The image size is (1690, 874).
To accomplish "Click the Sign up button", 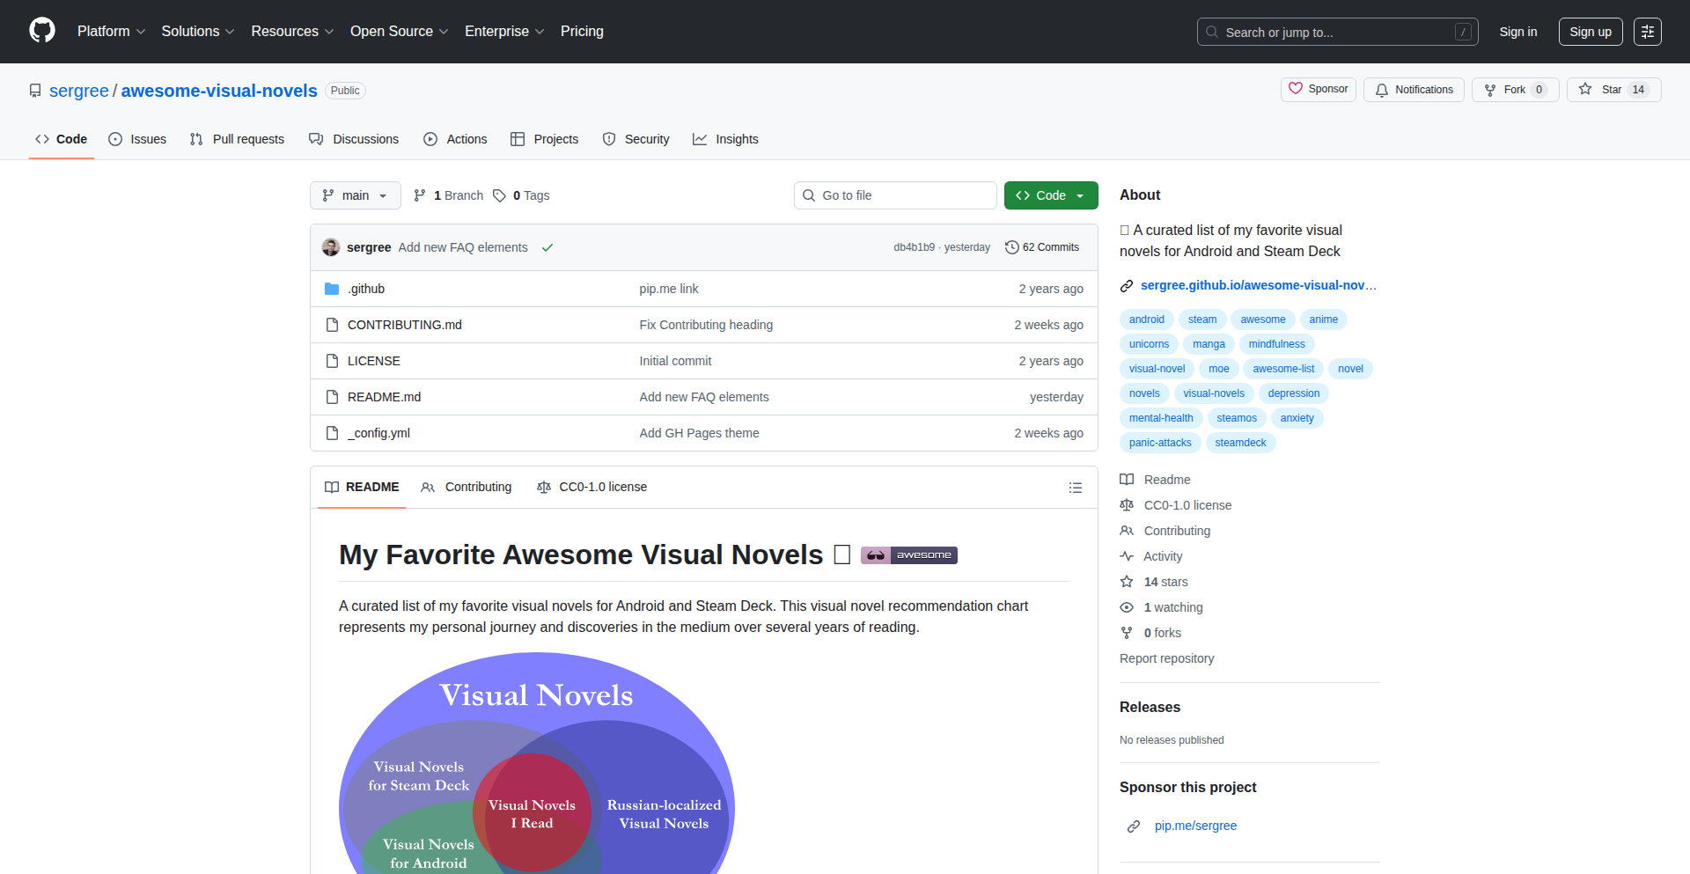I will [x=1590, y=32].
